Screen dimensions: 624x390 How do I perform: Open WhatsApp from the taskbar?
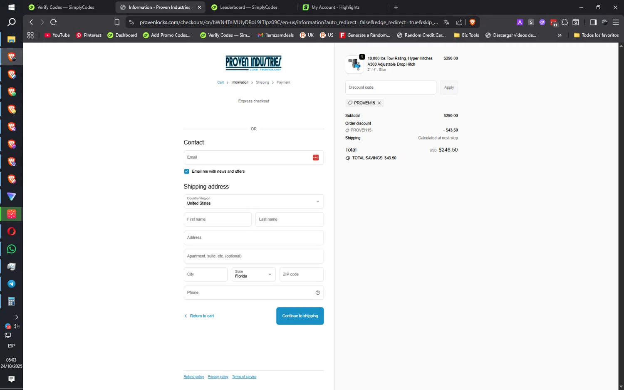pyautogui.click(x=11, y=249)
